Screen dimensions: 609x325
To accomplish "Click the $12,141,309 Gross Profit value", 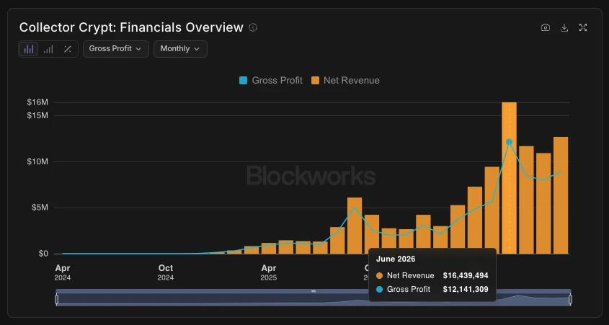I will (x=466, y=289).
